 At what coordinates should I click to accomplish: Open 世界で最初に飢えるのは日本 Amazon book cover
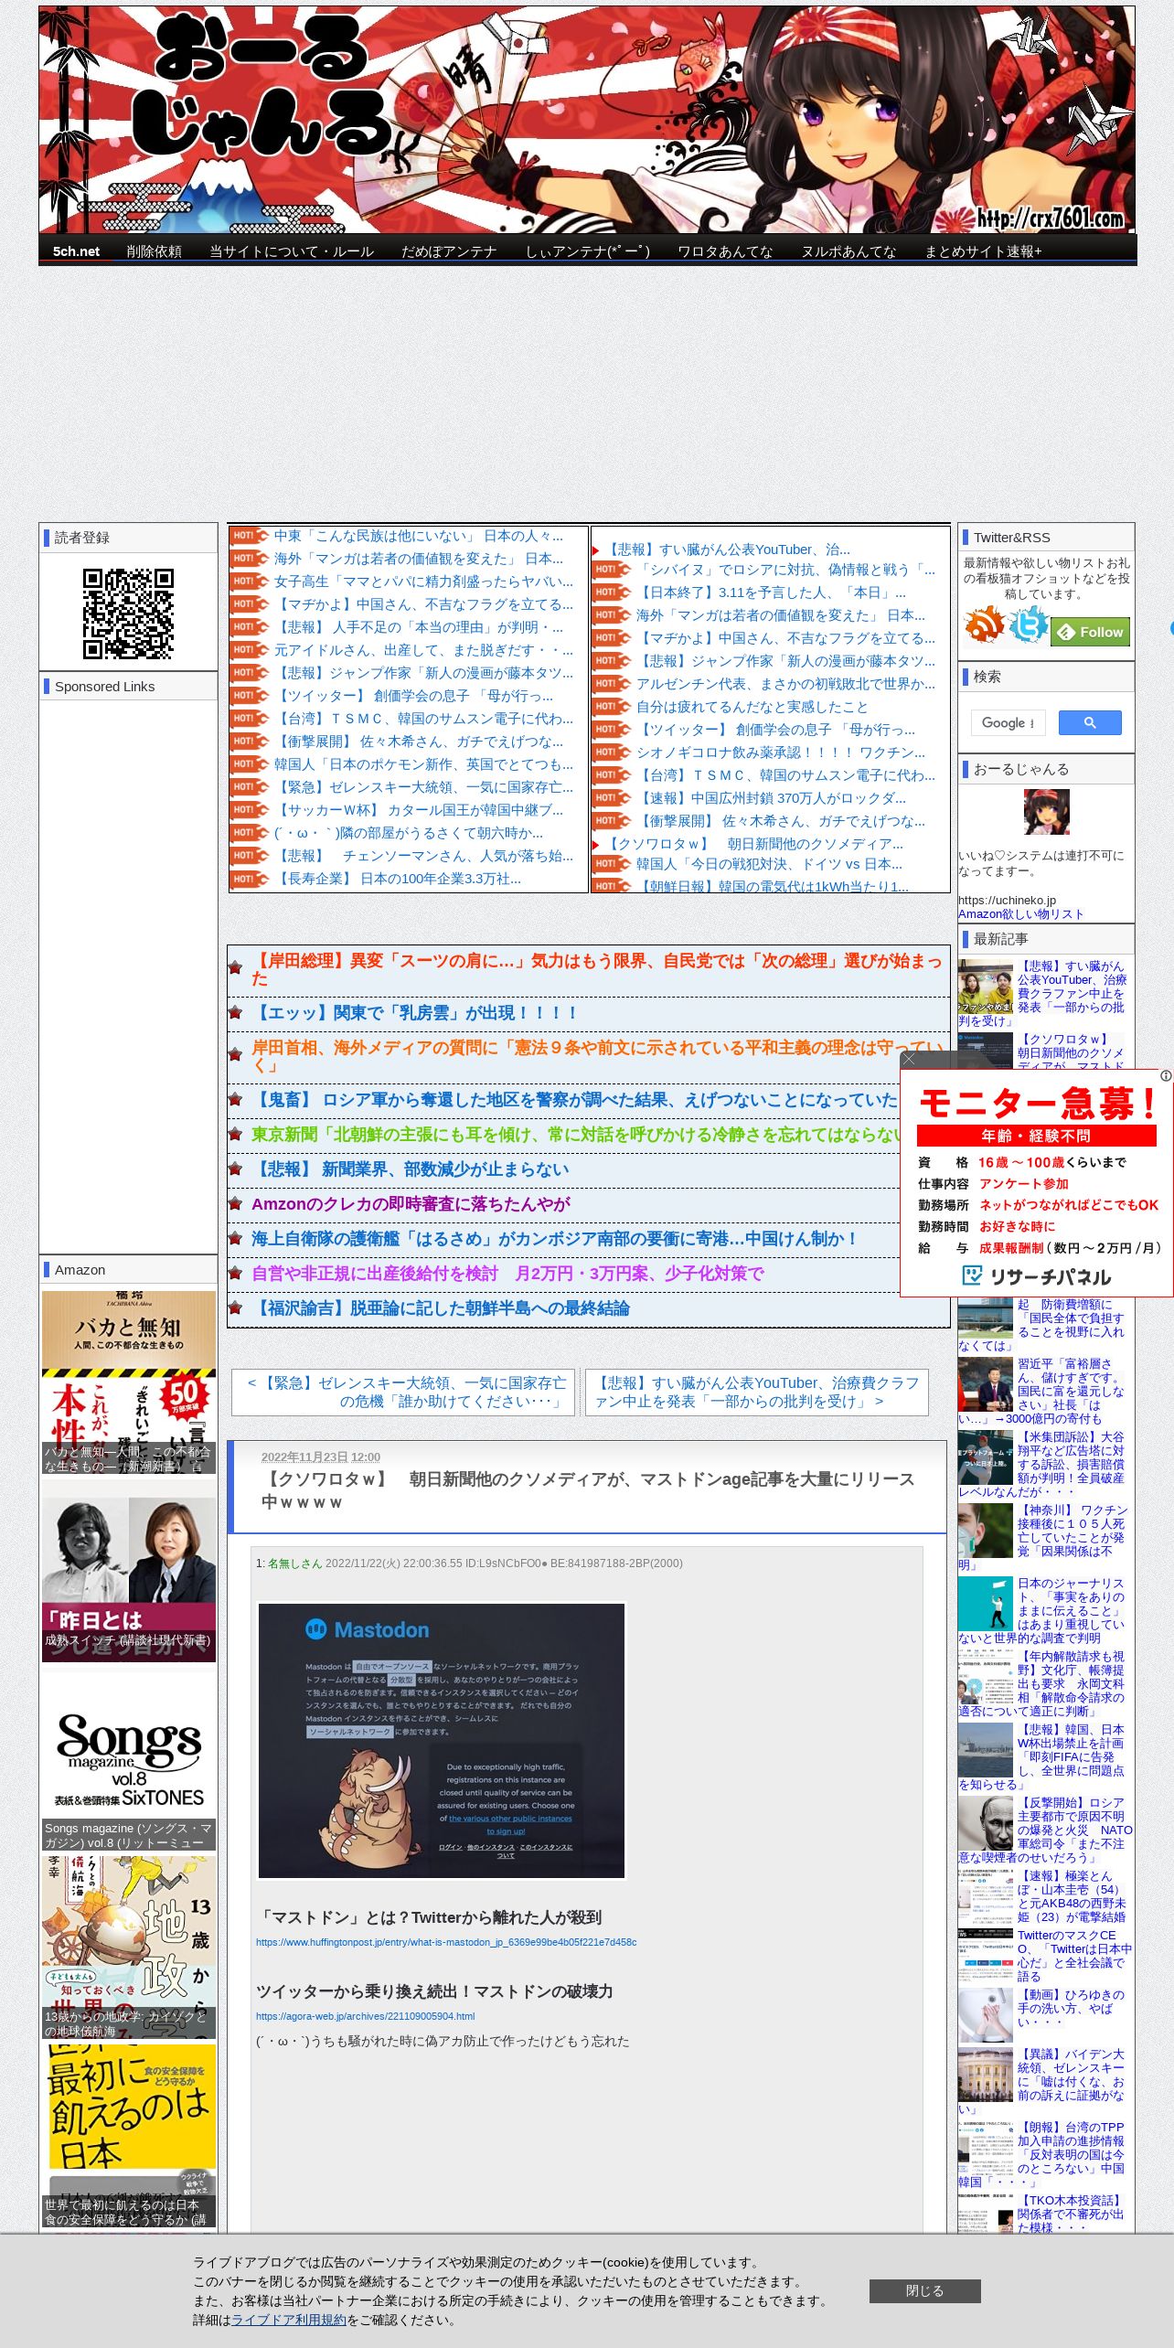(x=129, y=2135)
